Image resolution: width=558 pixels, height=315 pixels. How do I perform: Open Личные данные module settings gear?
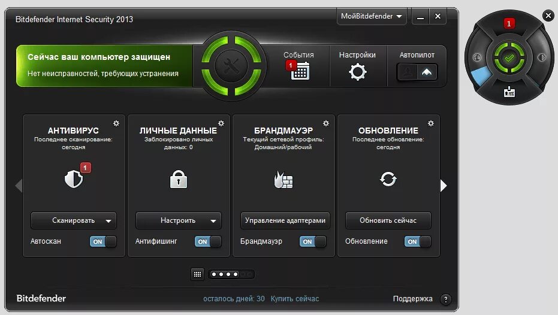coord(221,123)
